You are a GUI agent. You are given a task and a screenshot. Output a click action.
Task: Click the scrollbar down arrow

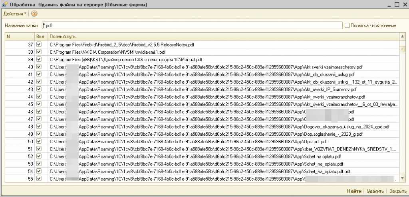coord(402,178)
